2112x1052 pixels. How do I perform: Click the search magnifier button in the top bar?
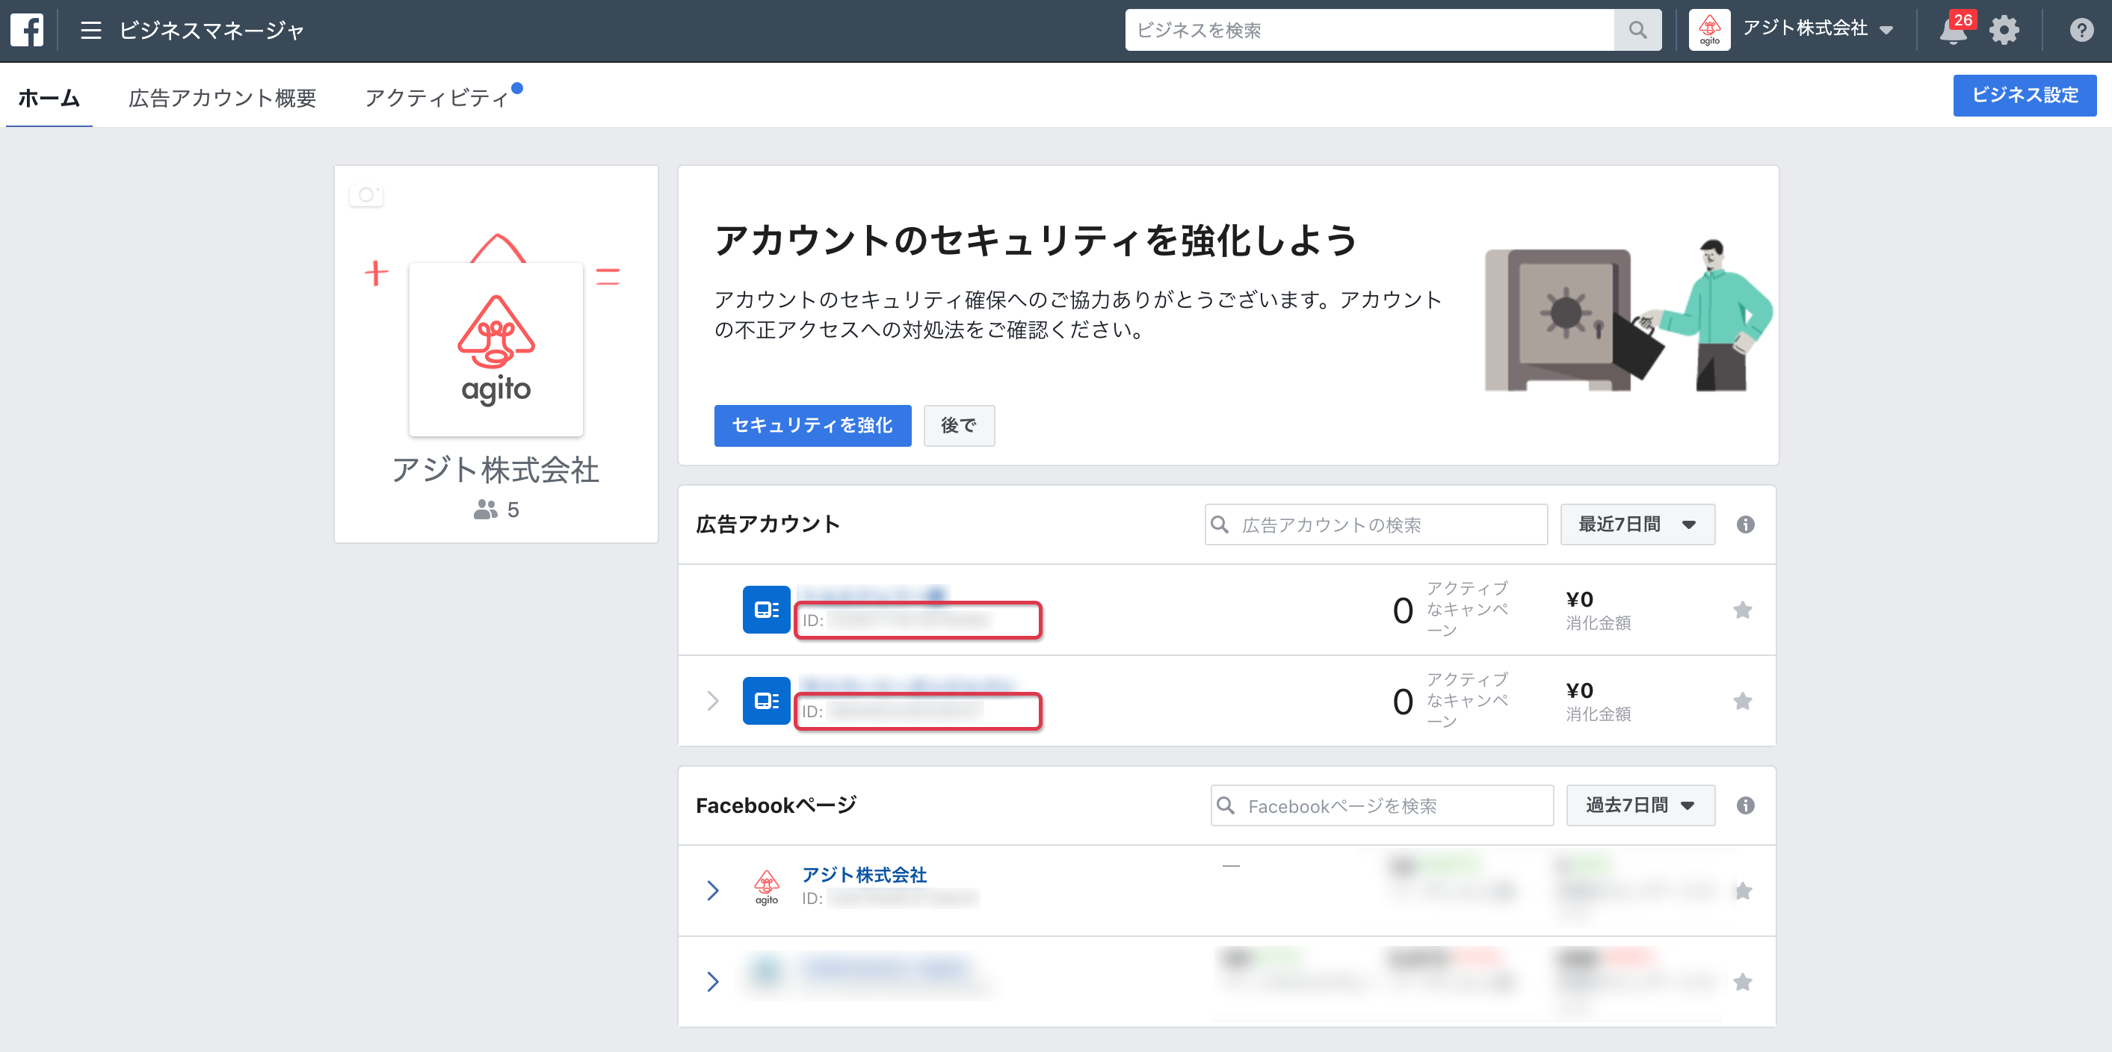click(1637, 31)
